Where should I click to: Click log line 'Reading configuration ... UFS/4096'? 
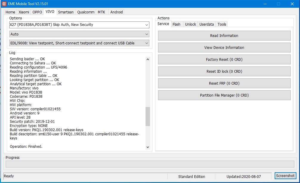38,67
